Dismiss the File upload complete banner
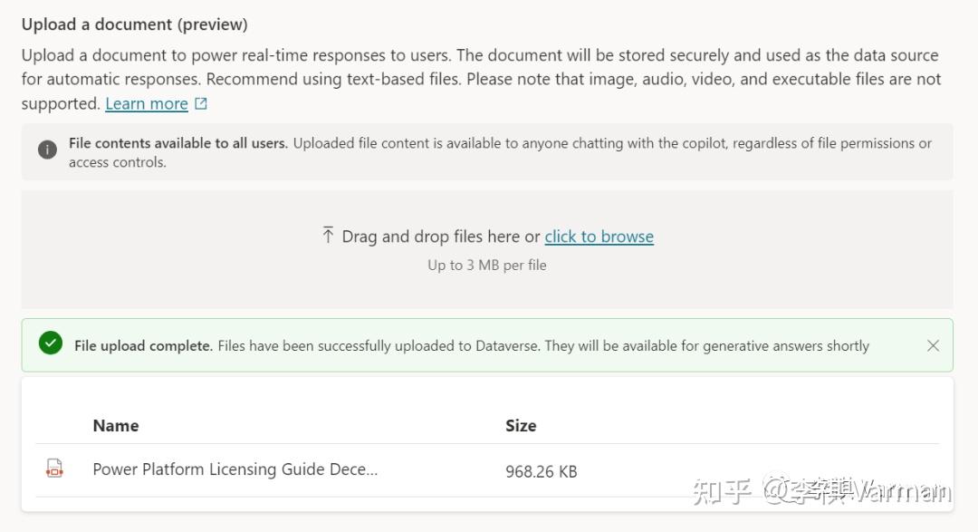978x532 pixels. tap(933, 345)
